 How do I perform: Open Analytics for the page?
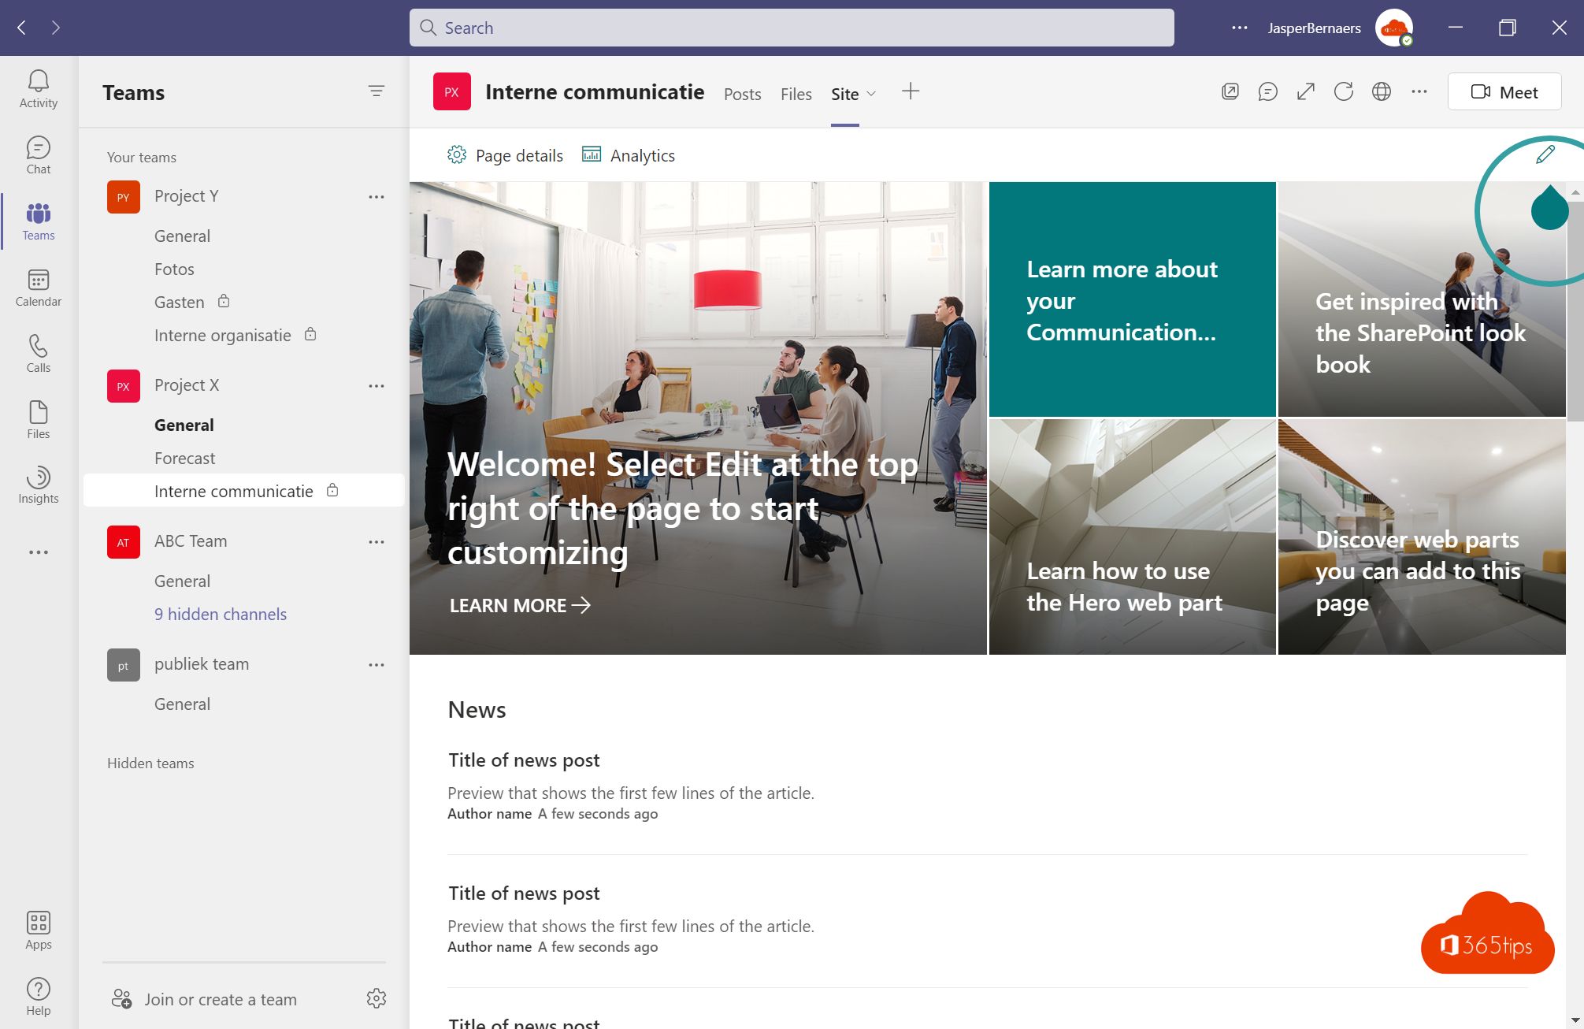pos(629,155)
